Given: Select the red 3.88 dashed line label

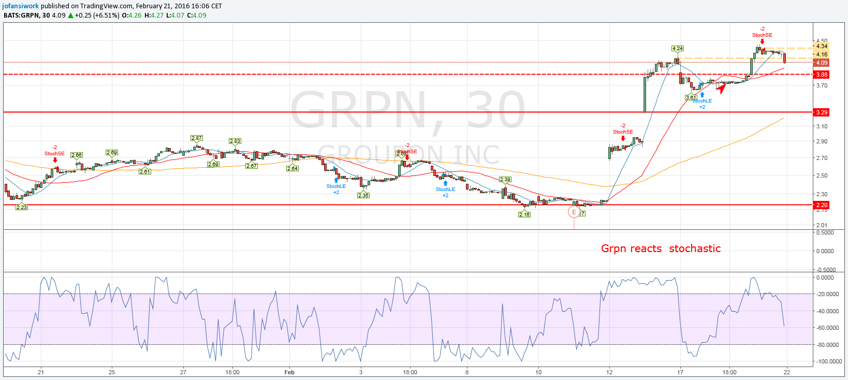Looking at the screenshot, I should (822, 75).
